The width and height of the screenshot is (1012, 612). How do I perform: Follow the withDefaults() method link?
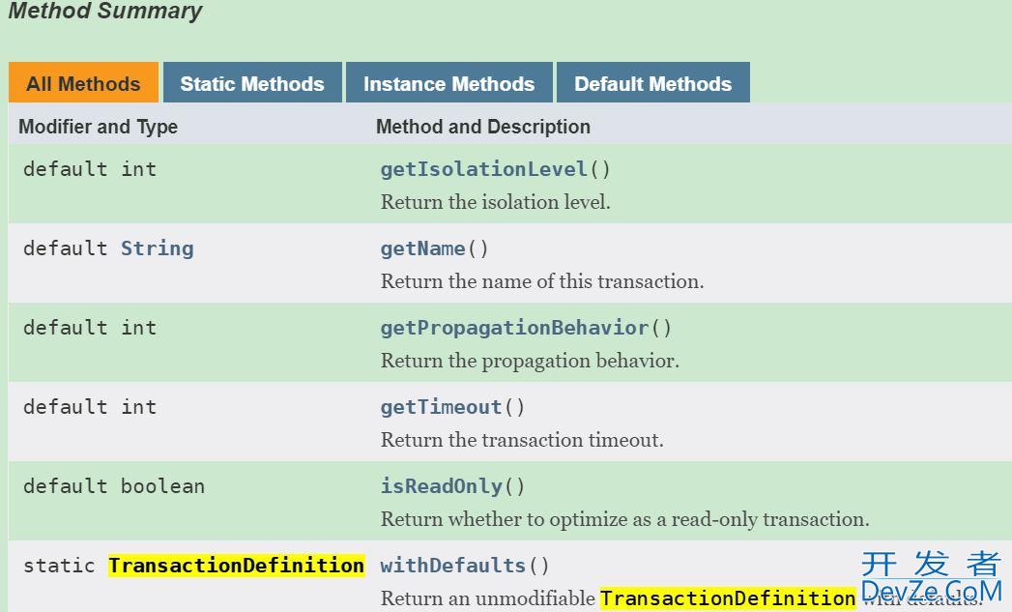[x=453, y=566]
